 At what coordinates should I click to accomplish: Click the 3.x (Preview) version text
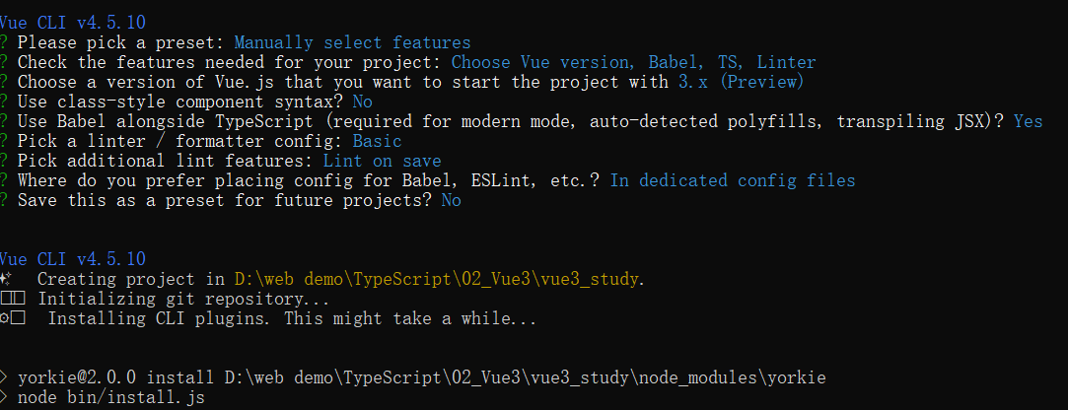point(741,83)
